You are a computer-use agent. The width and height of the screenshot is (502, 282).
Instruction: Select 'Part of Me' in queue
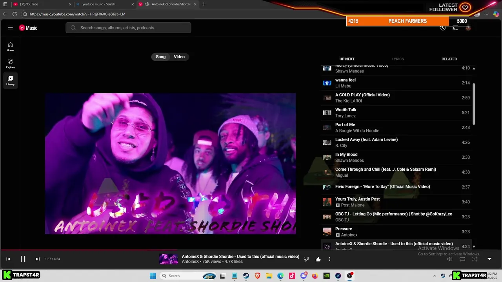pyautogui.click(x=397, y=128)
